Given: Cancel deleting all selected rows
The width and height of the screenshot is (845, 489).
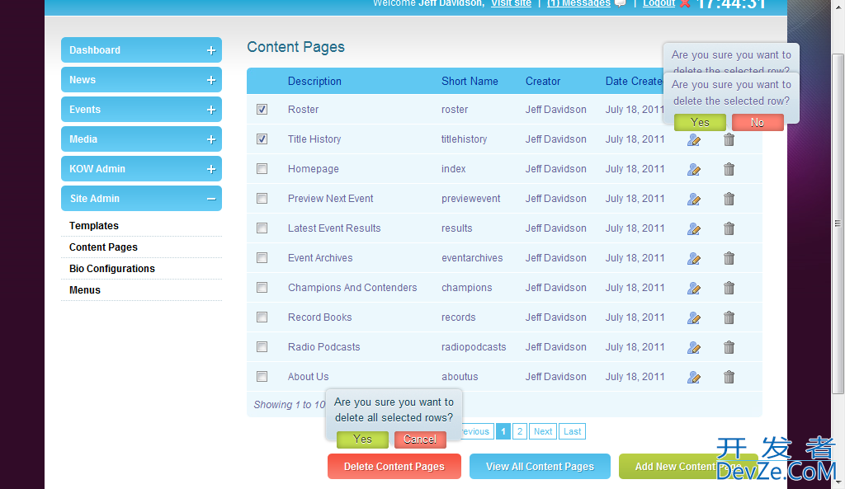Looking at the screenshot, I should [x=420, y=440].
